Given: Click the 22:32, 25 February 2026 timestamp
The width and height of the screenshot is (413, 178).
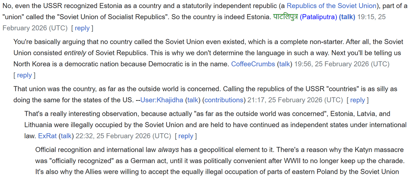Looking at the screenshot, I should pos(123,136).
